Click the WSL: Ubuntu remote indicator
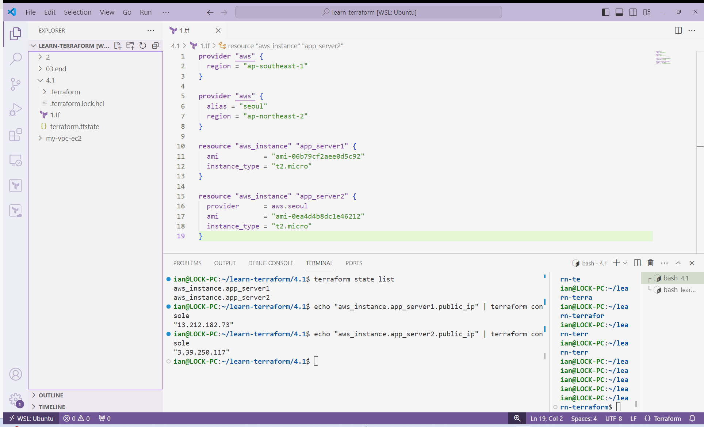 31,418
